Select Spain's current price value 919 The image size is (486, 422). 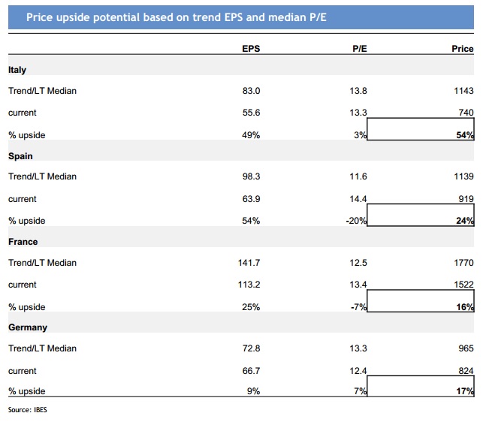coord(466,199)
